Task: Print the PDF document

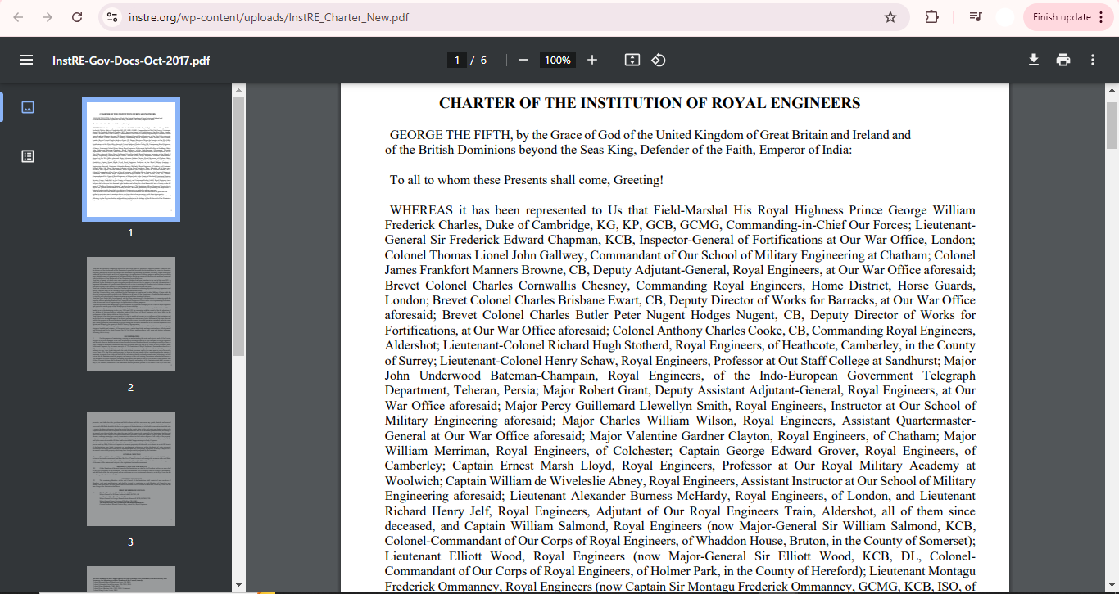Action: point(1063,60)
